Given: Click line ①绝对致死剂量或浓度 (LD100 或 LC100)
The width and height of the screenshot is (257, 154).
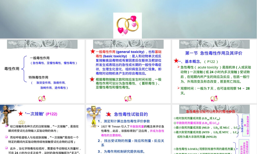Looking at the screenshot, I should click(197, 118).
